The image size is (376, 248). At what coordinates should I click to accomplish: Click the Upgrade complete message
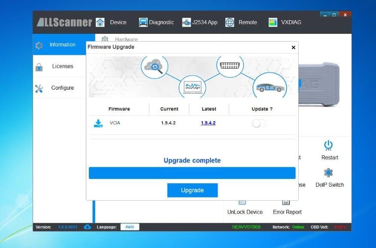[192, 160]
